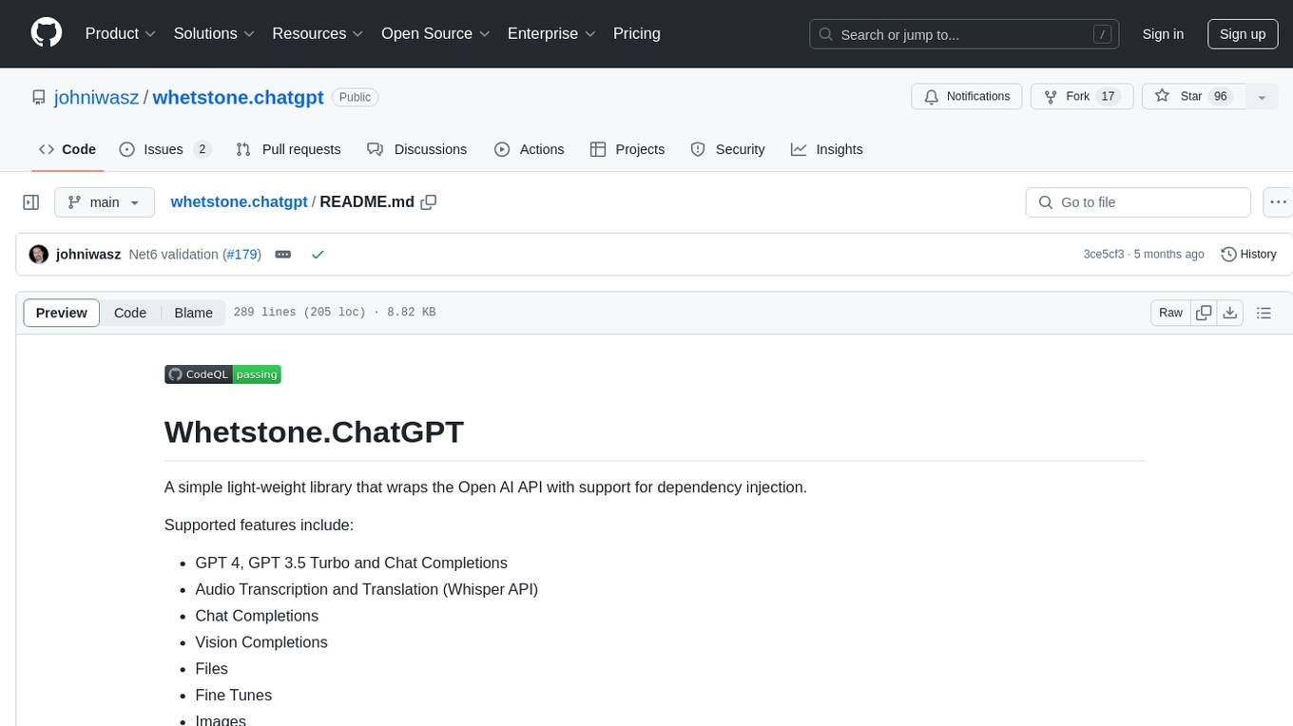The height and width of the screenshot is (726, 1293).
Task: Open johniwasz commit author link
Action: click(x=88, y=255)
